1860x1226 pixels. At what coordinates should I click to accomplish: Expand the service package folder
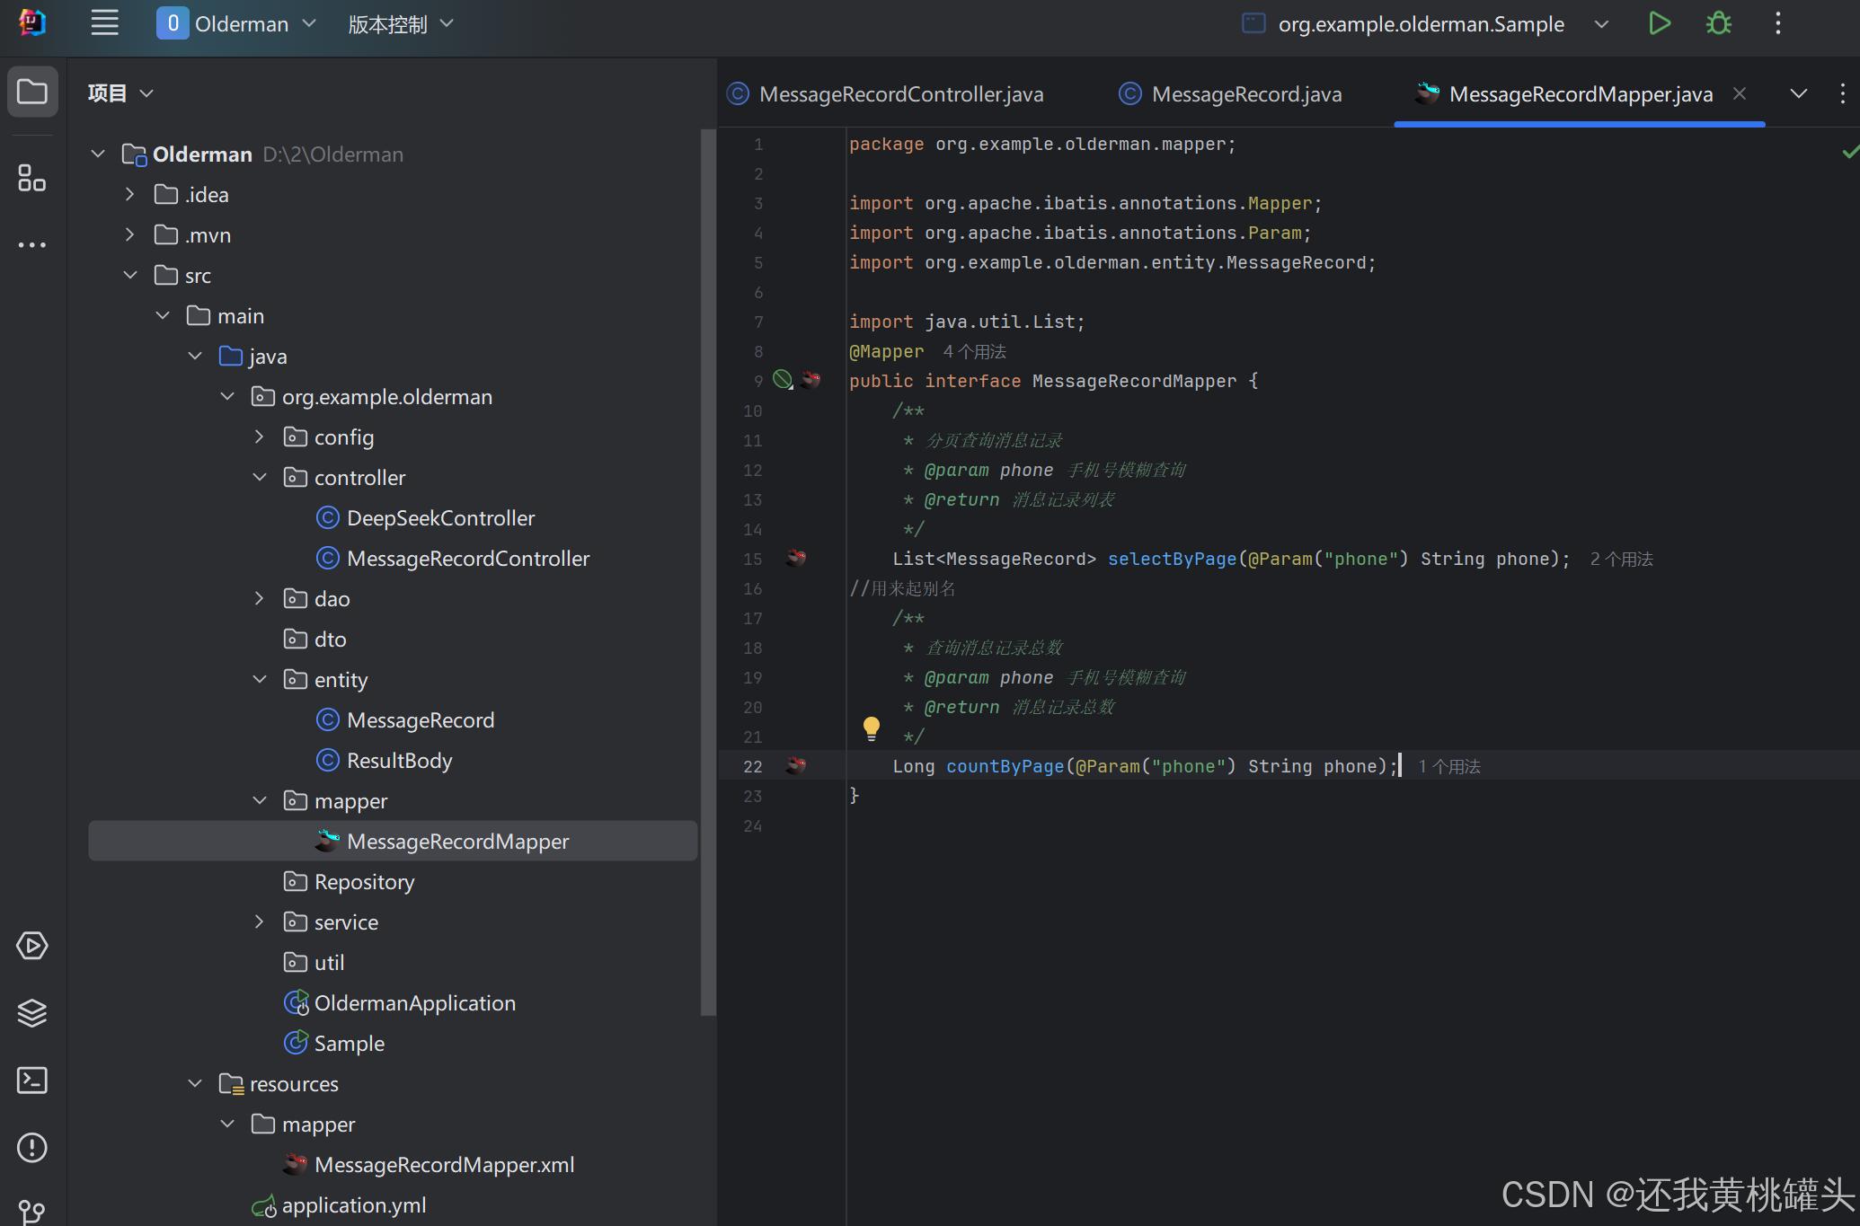[x=260, y=922]
